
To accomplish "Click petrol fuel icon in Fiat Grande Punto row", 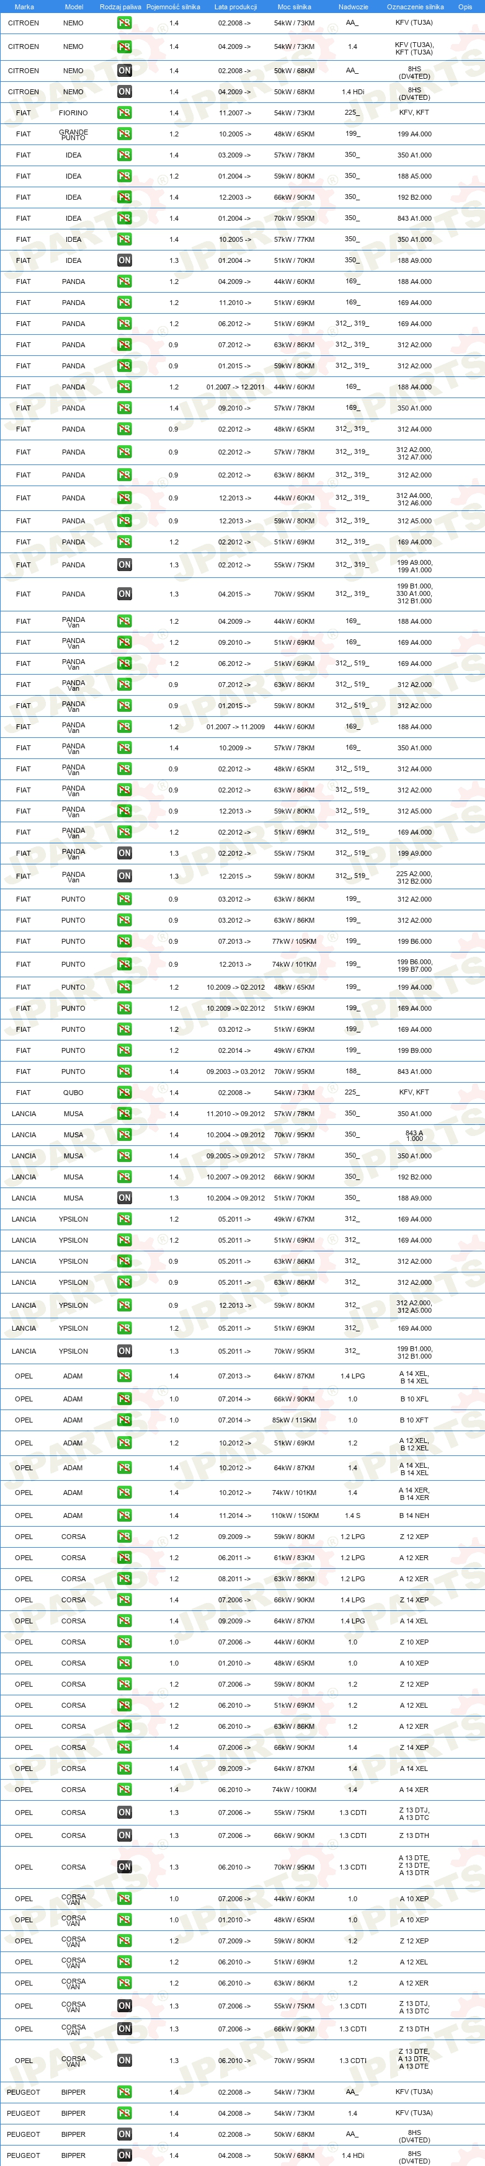I will (125, 134).
